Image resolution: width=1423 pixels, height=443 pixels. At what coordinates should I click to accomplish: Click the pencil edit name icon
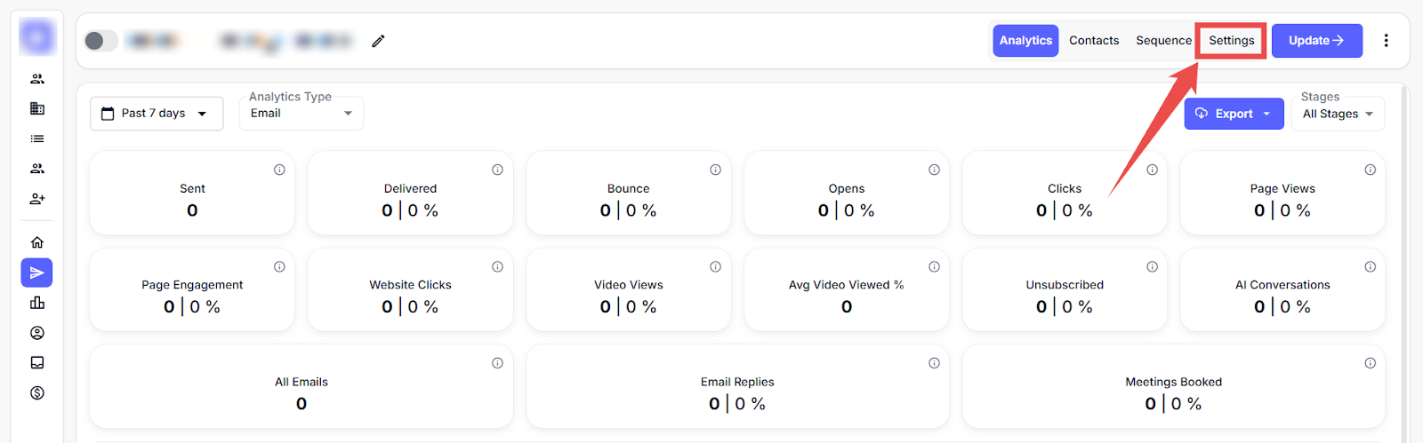378,41
